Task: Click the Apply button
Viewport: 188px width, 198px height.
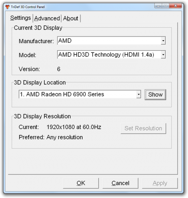Action: (x=160, y=183)
